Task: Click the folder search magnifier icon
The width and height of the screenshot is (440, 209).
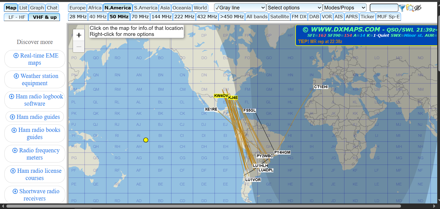Action: (410, 8)
